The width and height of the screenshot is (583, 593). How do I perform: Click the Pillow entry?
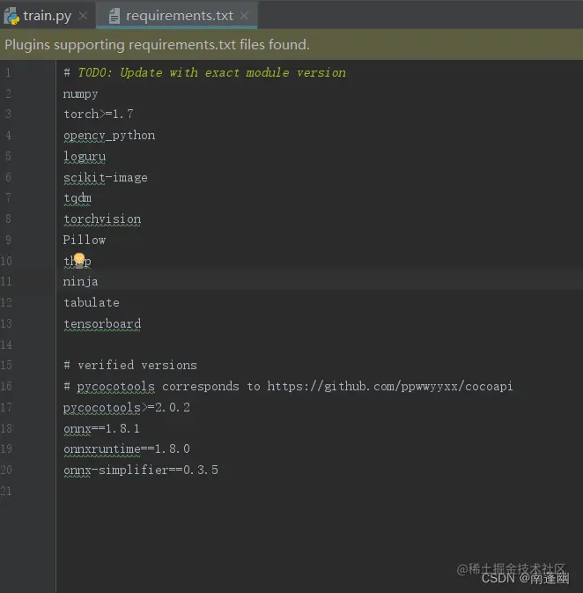point(85,240)
